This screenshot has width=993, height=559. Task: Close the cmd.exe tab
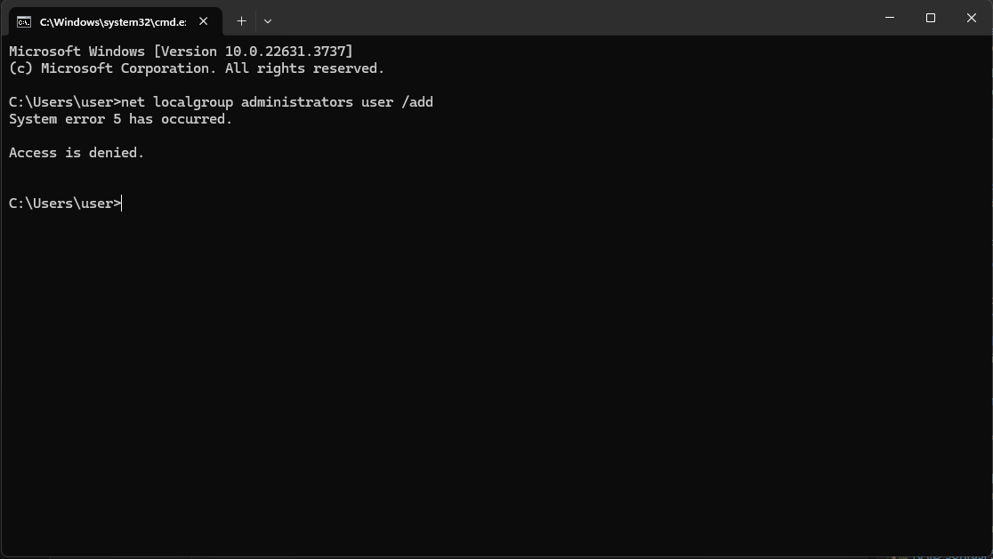pos(205,21)
